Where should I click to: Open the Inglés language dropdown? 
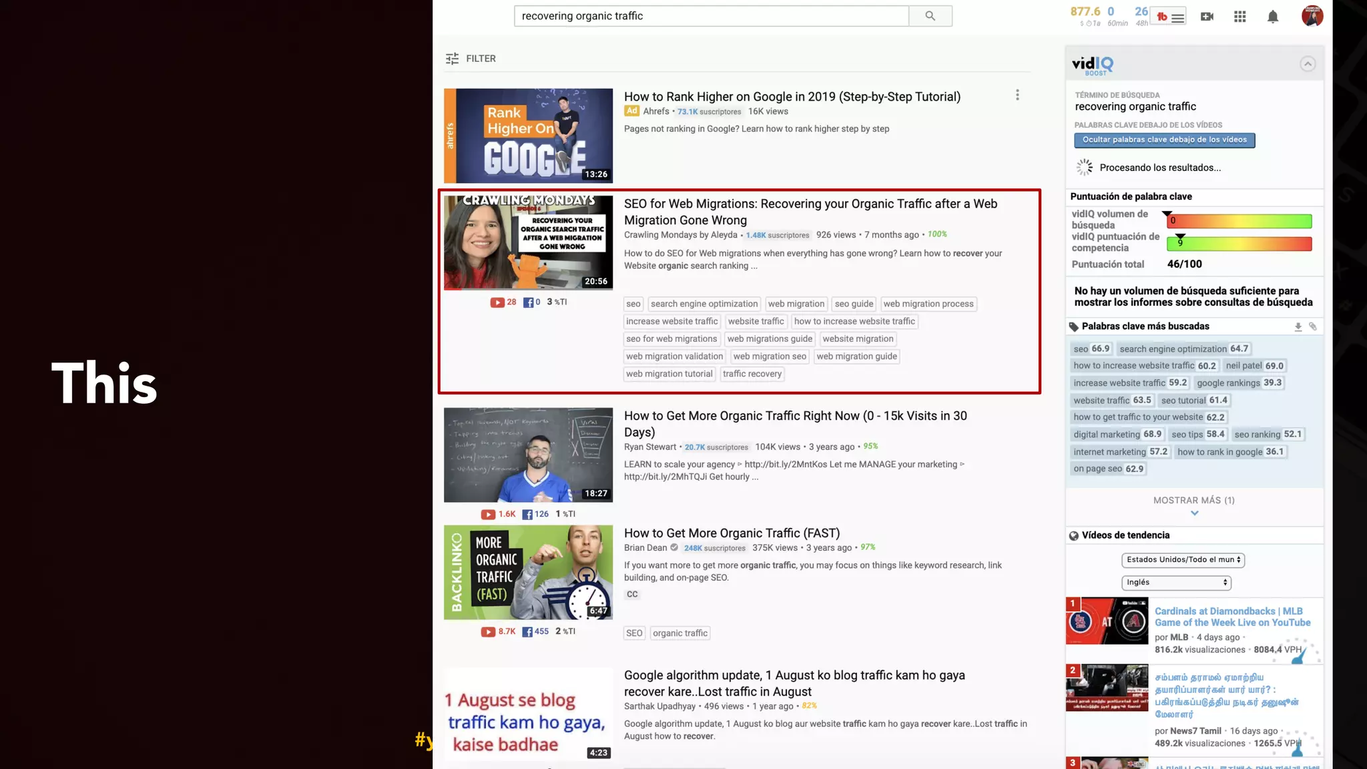(1176, 583)
